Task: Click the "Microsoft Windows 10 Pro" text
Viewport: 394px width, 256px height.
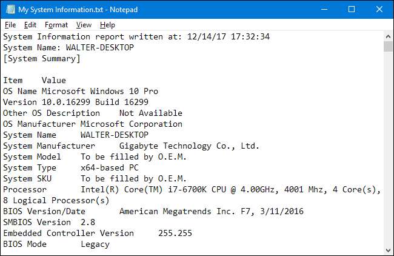Action: [x=99, y=91]
